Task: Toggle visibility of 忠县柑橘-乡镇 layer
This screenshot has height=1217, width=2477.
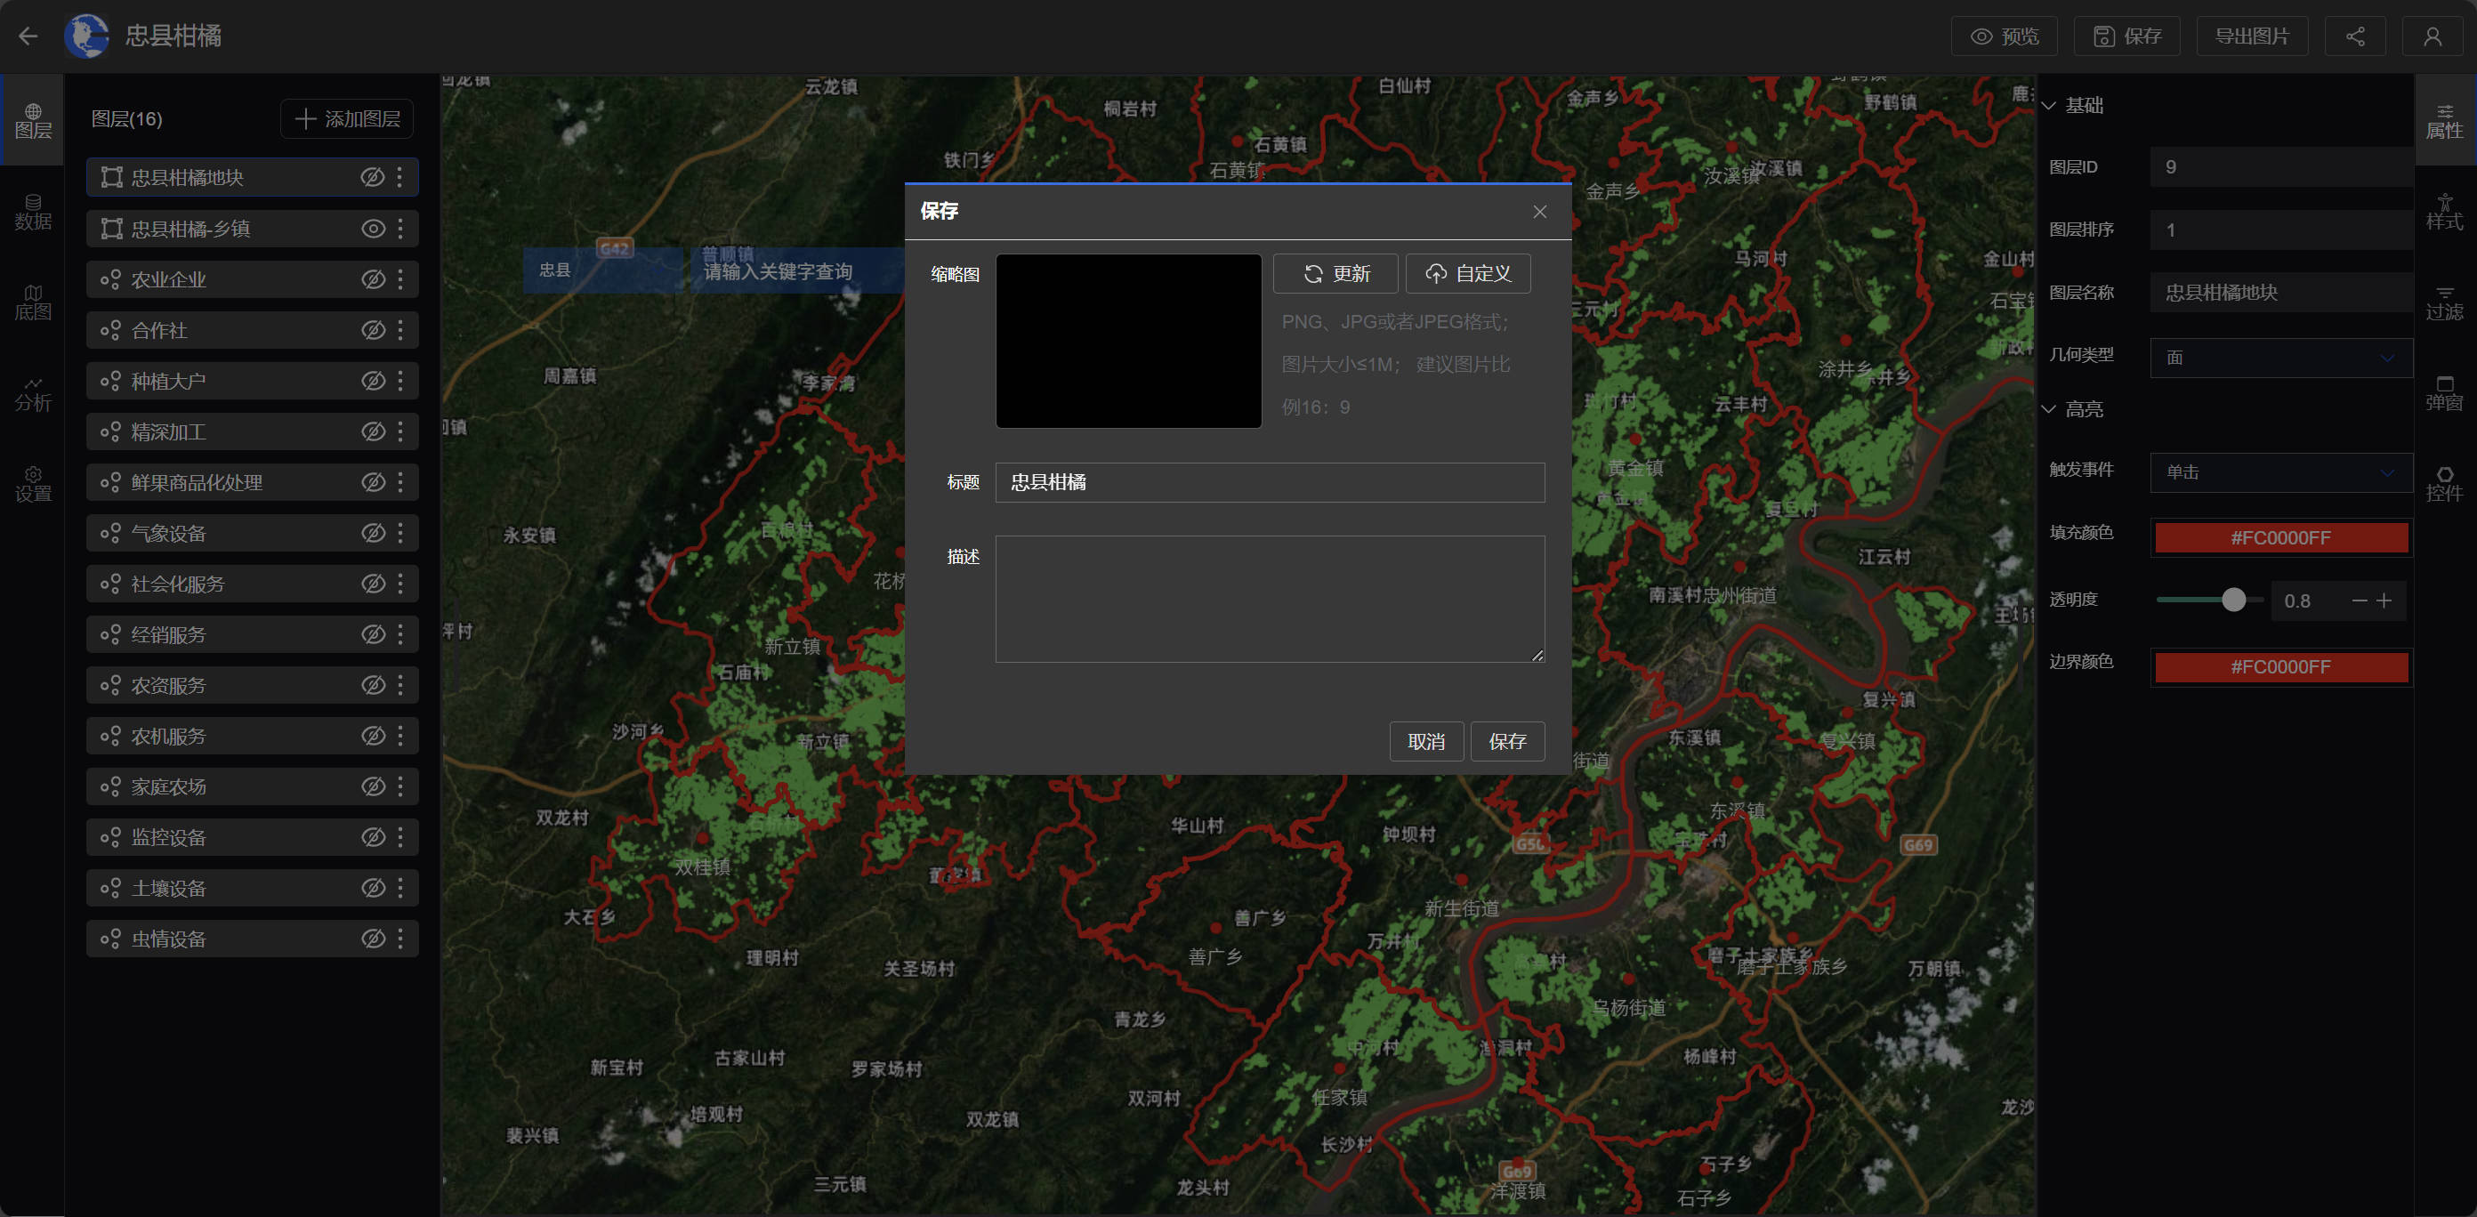Action: 373,229
